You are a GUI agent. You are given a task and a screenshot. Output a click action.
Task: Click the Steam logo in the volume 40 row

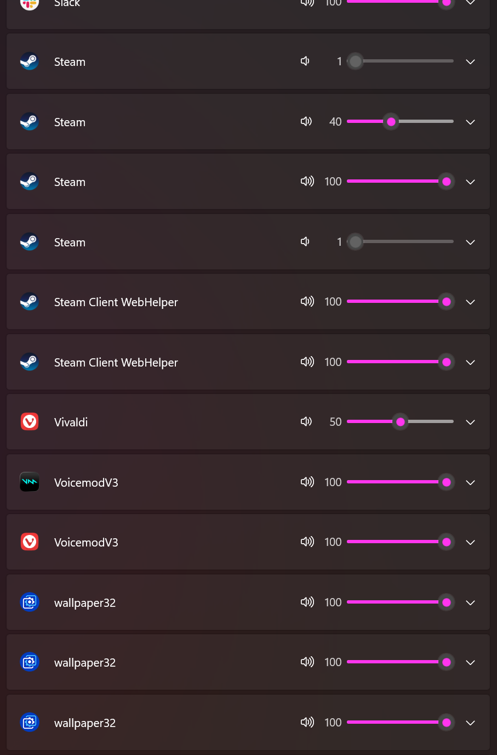pyautogui.click(x=30, y=121)
